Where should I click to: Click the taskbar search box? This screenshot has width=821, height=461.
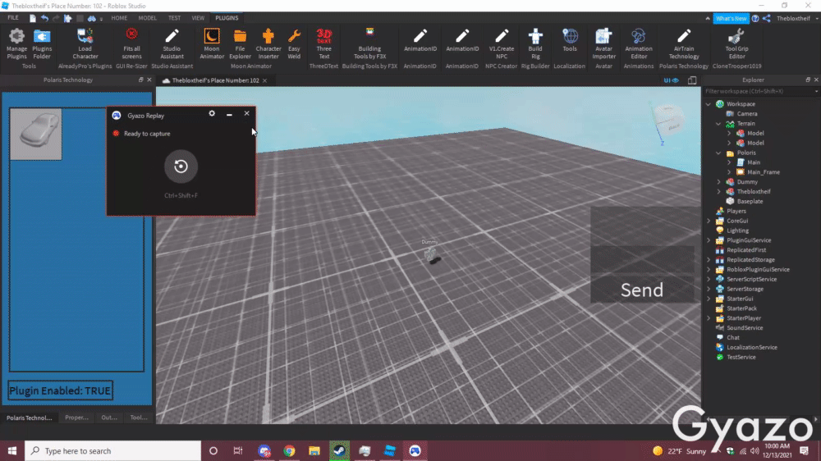coord(112,450)
